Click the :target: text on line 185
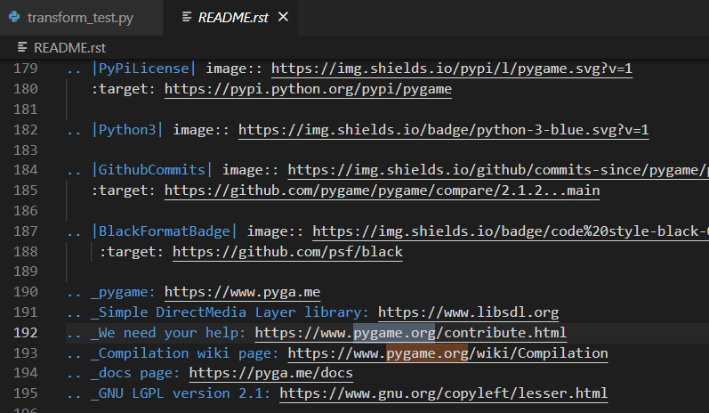Image resolution: width=709 pixels, height=413 pixels. 123,190
